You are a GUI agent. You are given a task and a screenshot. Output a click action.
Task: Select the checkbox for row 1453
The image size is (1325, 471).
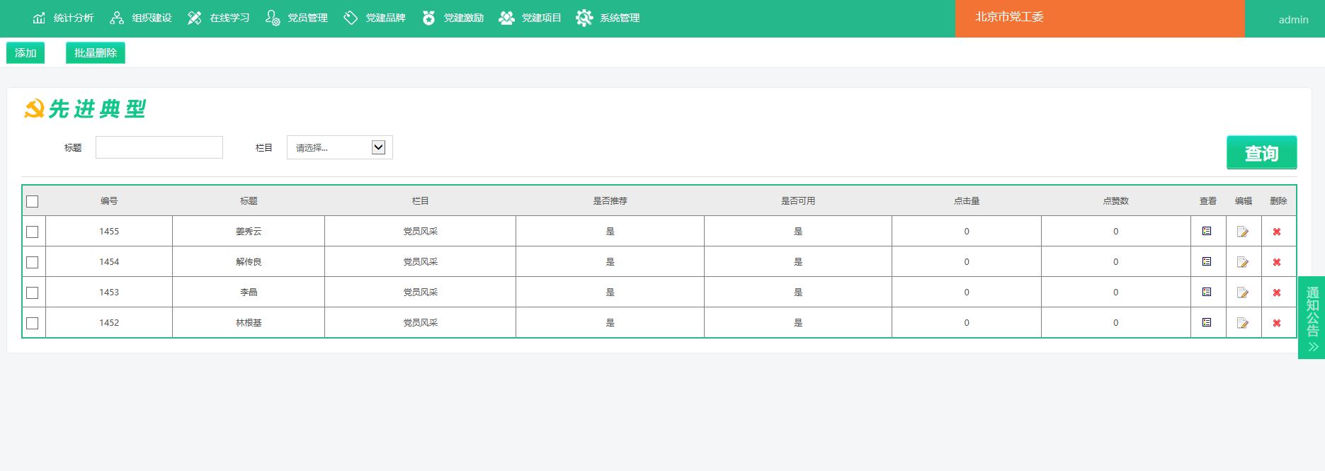(x=33, y=293)
